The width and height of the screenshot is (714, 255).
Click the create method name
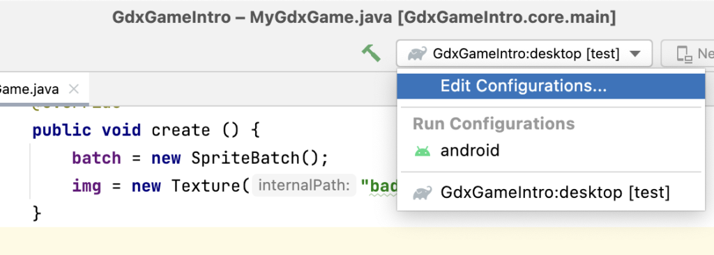click(x=181, y=131)
